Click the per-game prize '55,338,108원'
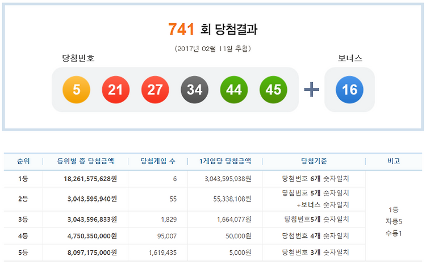The image size is (426, 265). point(232,199)
